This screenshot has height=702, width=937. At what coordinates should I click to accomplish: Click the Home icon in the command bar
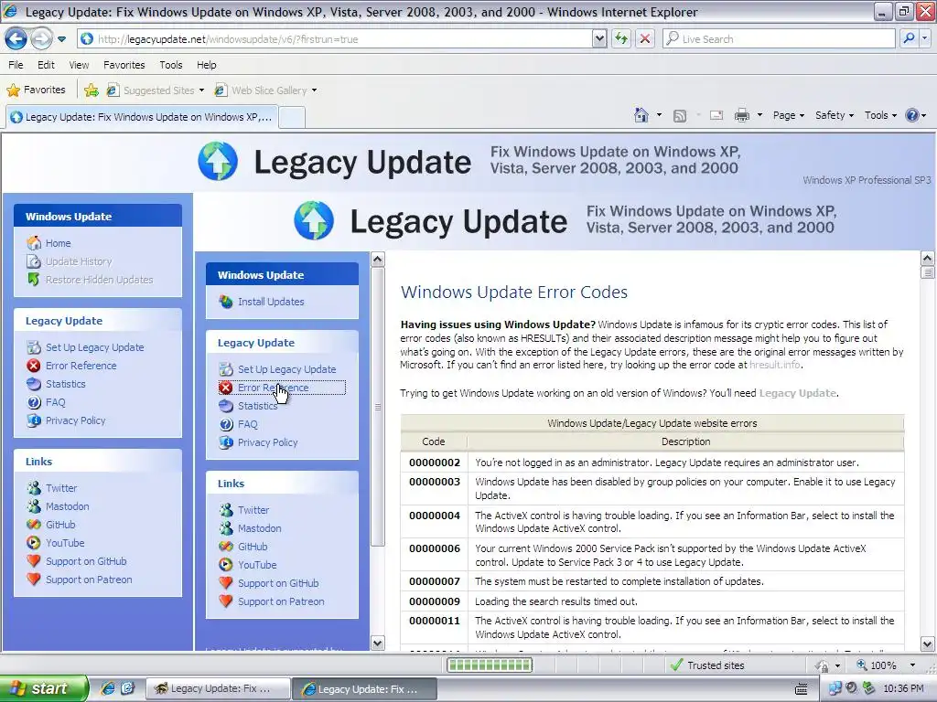pyautogui.click(x=641, y=115)
